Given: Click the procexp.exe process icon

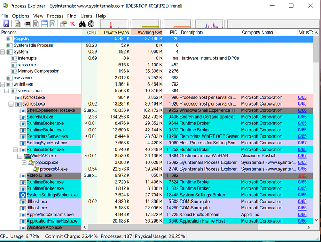Looking at the screenshot, I should pyautogui.click(x=32, y=163).
